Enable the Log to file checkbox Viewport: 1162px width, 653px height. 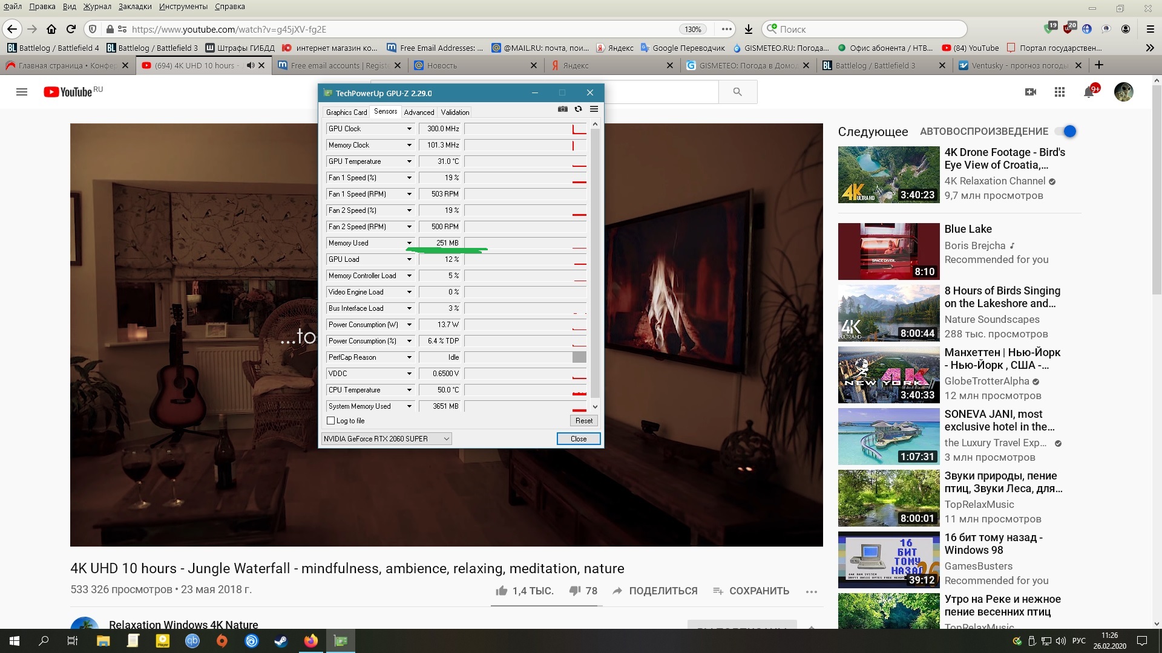[x=331, y=421]
